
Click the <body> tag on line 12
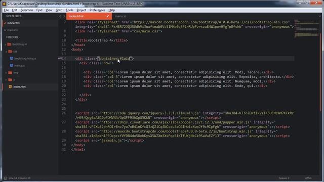click(77, 50)
